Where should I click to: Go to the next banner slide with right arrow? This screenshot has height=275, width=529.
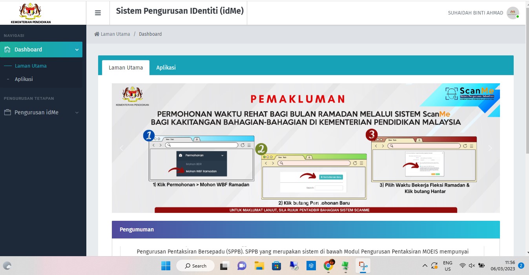pos(490,148)
